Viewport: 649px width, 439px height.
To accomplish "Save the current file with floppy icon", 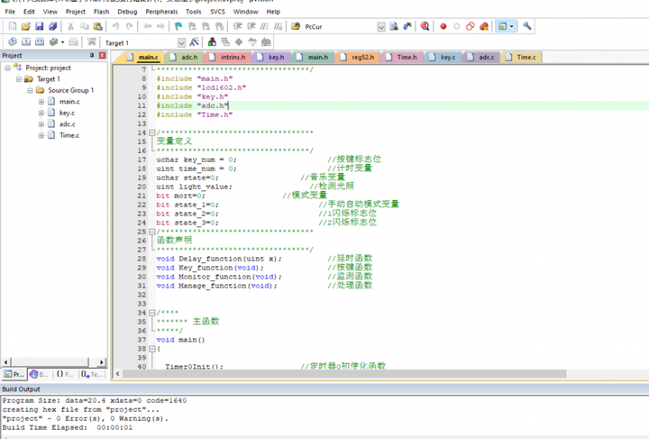I will pos(40,26).
